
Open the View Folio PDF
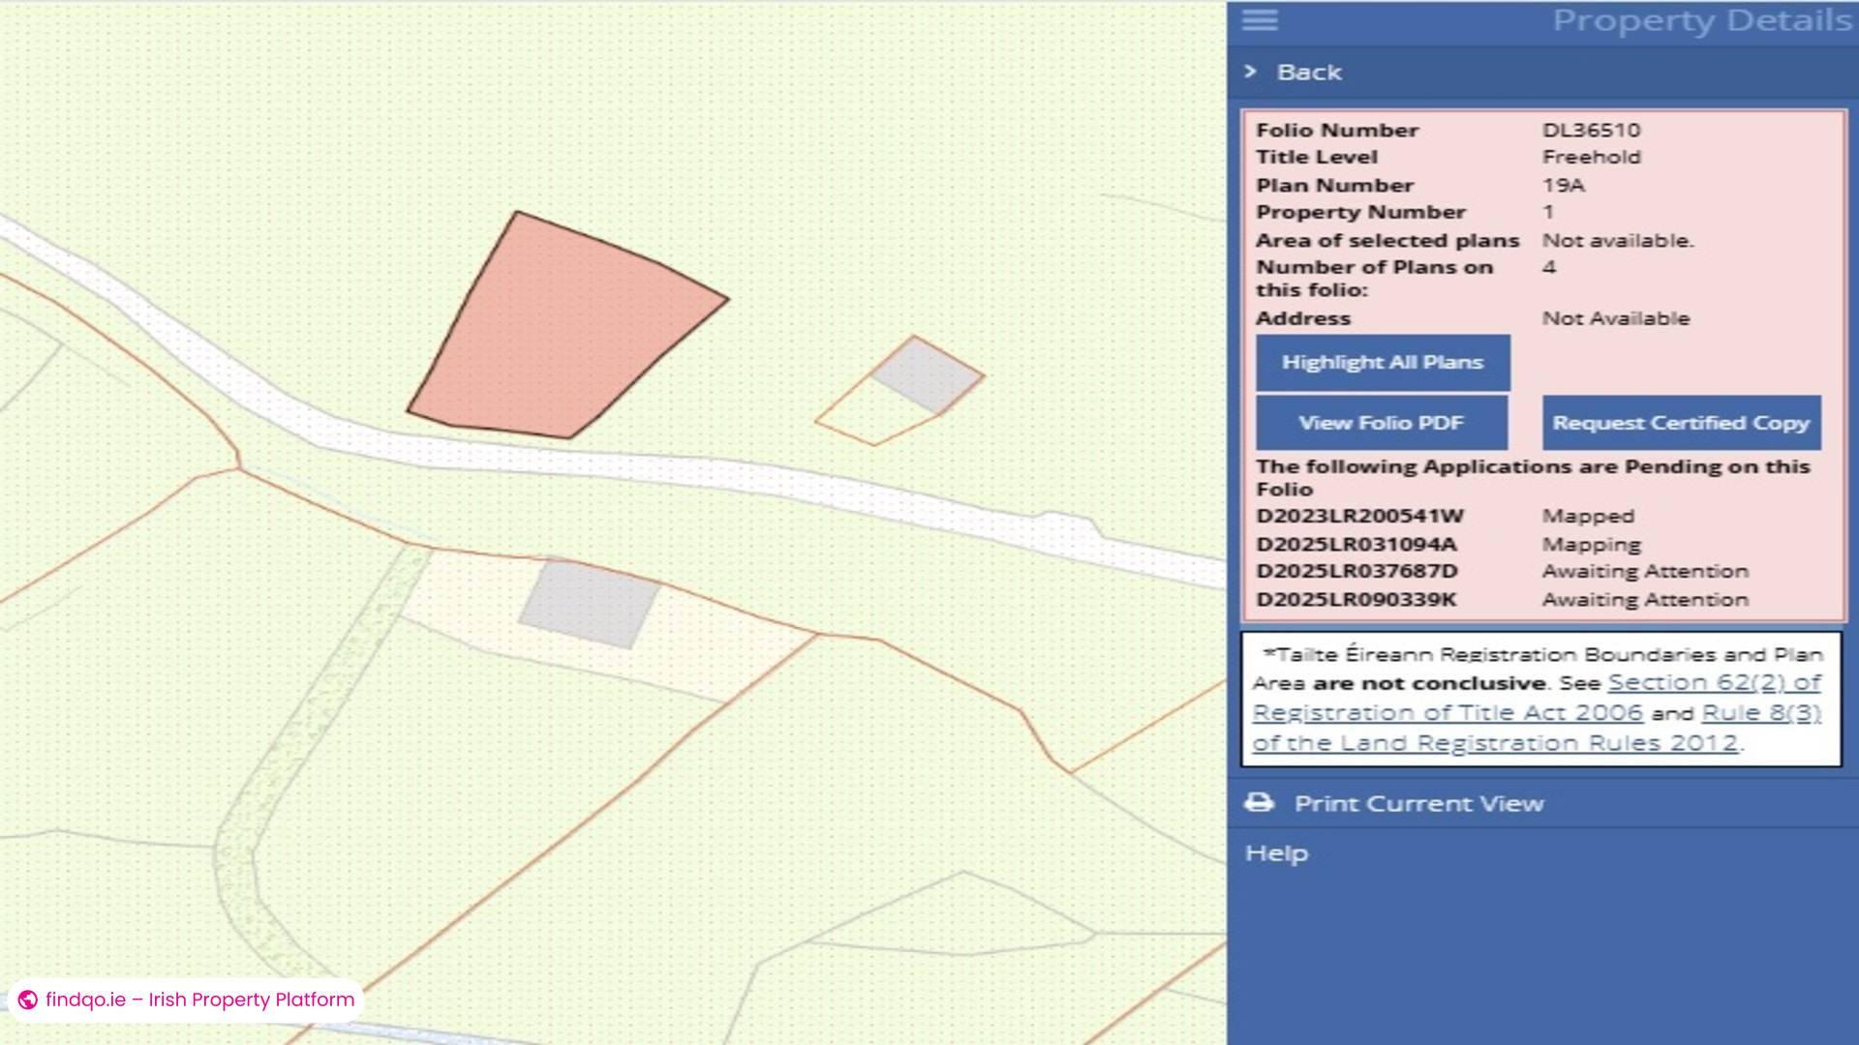click(1381, 423)
